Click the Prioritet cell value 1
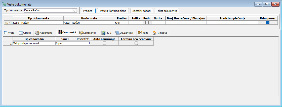Screen dimensions: 282x107 point(83,43)
